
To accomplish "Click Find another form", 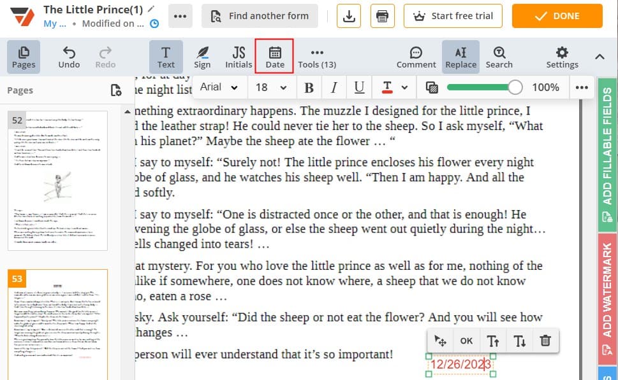I will (259, 16).
